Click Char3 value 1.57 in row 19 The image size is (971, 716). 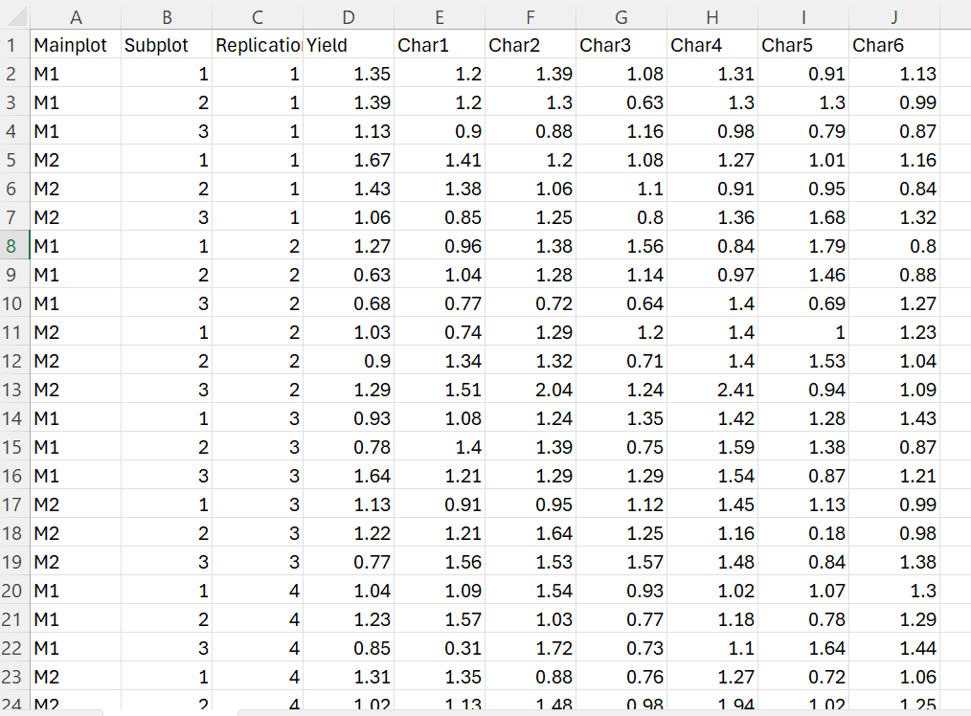(621, 562)
